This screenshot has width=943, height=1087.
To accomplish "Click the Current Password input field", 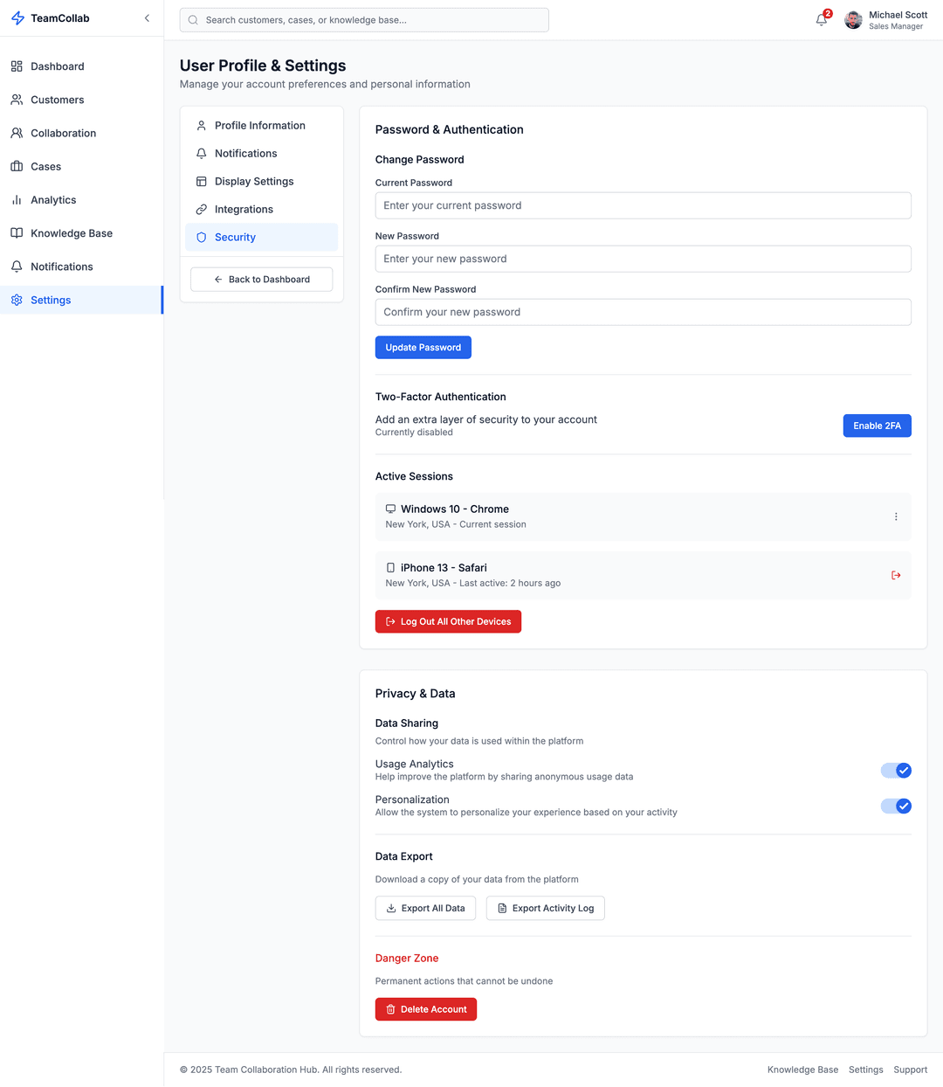I will coord(643,206).
